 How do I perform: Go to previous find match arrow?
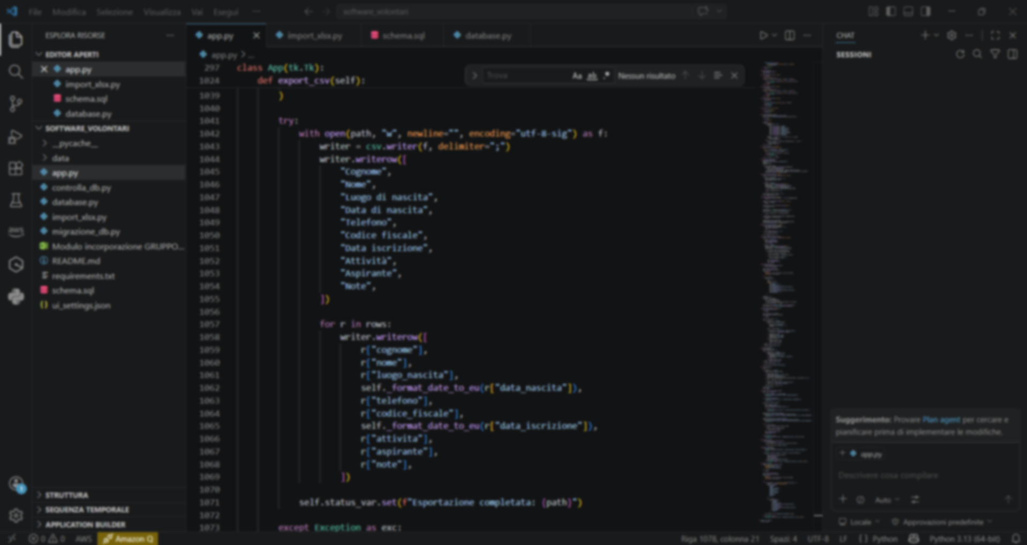tap(685, 75)
